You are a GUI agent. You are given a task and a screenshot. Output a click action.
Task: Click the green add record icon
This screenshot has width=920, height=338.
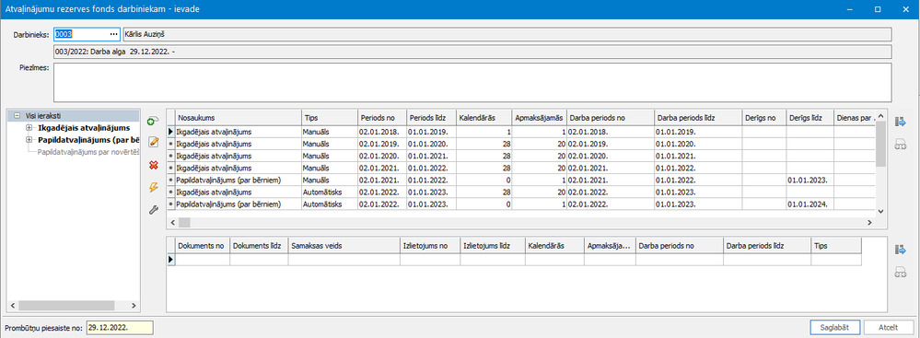coord(153,121)
